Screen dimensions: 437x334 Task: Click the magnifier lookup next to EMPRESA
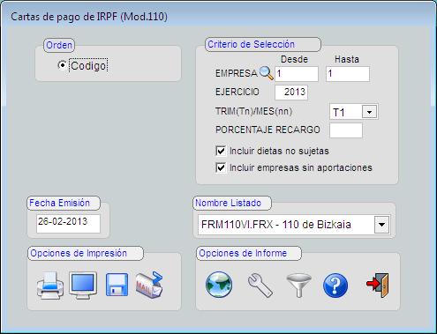click(267, 73)
